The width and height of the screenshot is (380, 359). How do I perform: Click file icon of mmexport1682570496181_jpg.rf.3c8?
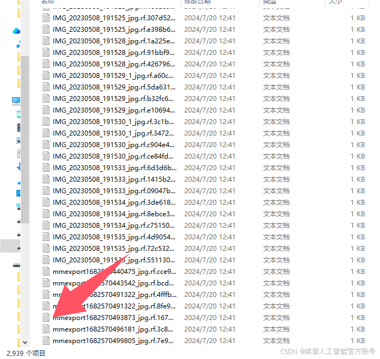click(46, 329)
